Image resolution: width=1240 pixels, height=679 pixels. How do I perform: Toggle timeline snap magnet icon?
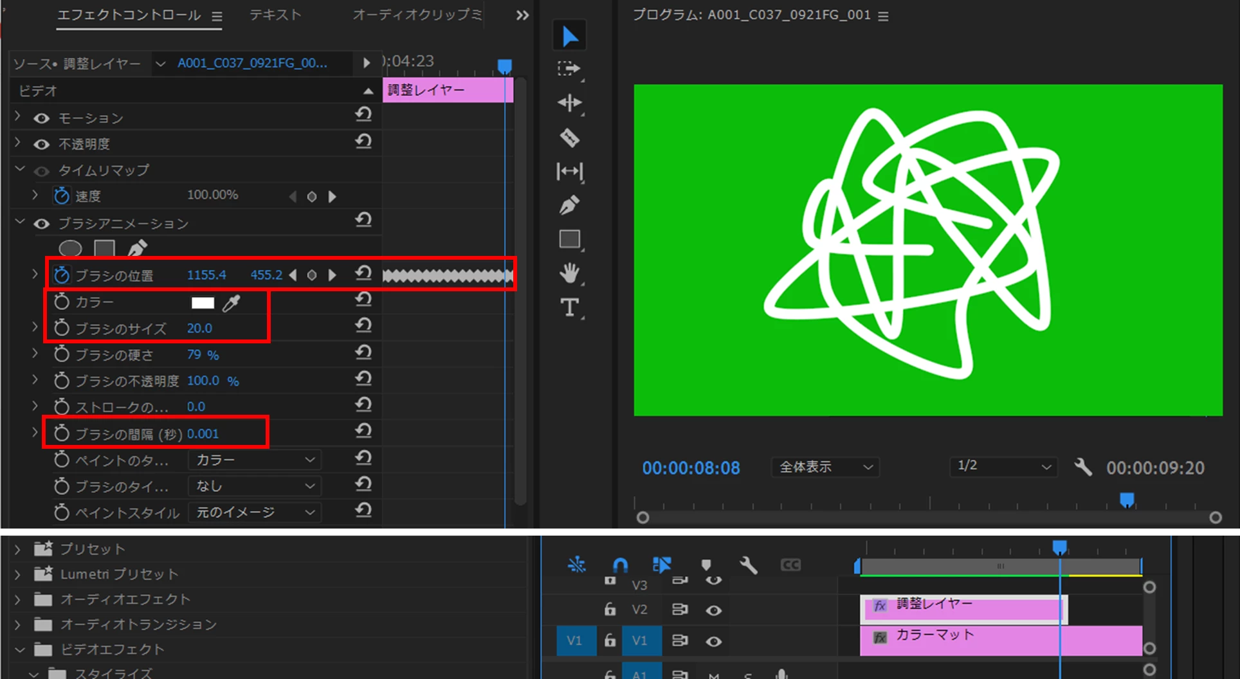point(620,565)
